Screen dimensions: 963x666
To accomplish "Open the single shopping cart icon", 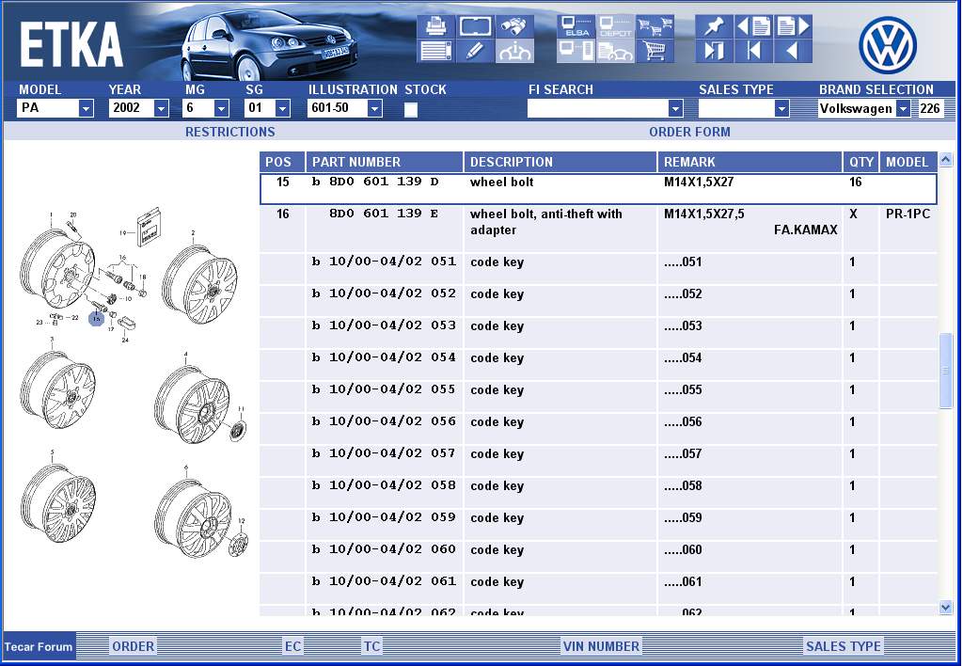I will coord(655,51).
